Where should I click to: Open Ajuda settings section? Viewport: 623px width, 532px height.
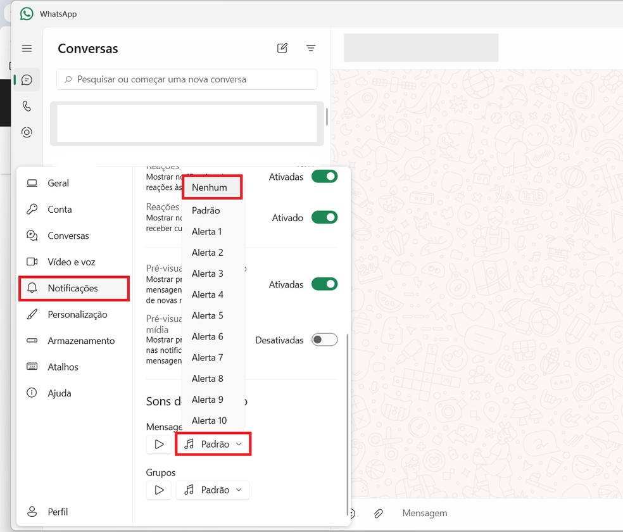coord(73,393)
